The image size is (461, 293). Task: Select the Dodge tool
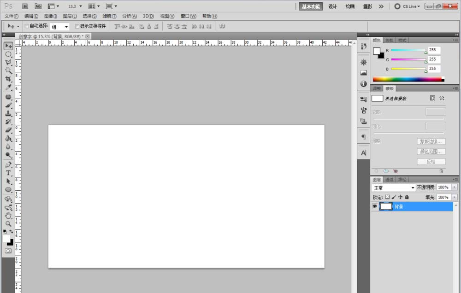[8, 155]
